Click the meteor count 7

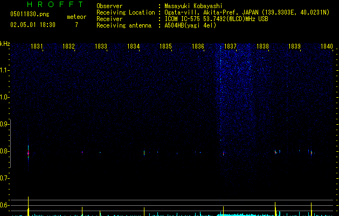pyautogui.click(x=77, y=25)
